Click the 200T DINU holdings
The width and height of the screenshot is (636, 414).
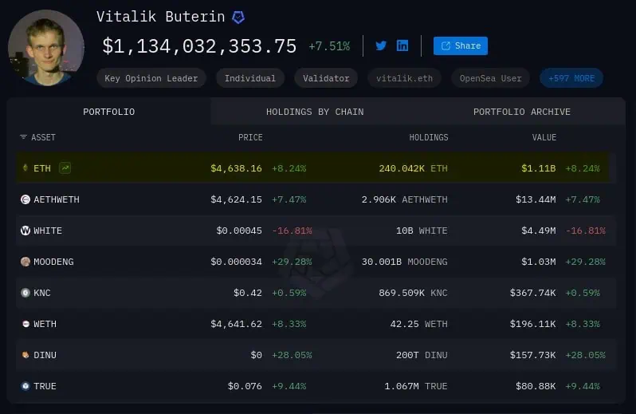(x=422, y=355)
